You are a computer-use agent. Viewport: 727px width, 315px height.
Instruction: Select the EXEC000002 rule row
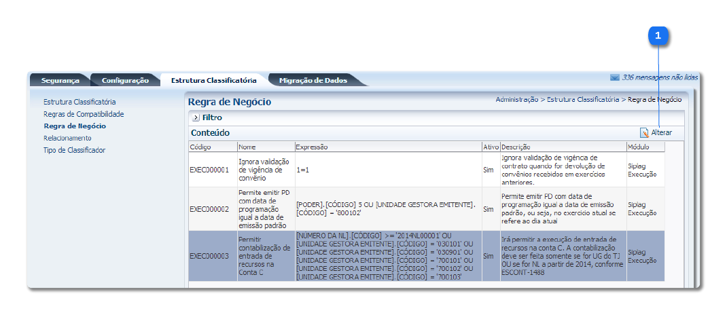[211, 209]
